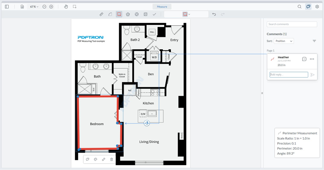Select the perimeter measurement tool
324x170 pixels.
tap(119, 14)
